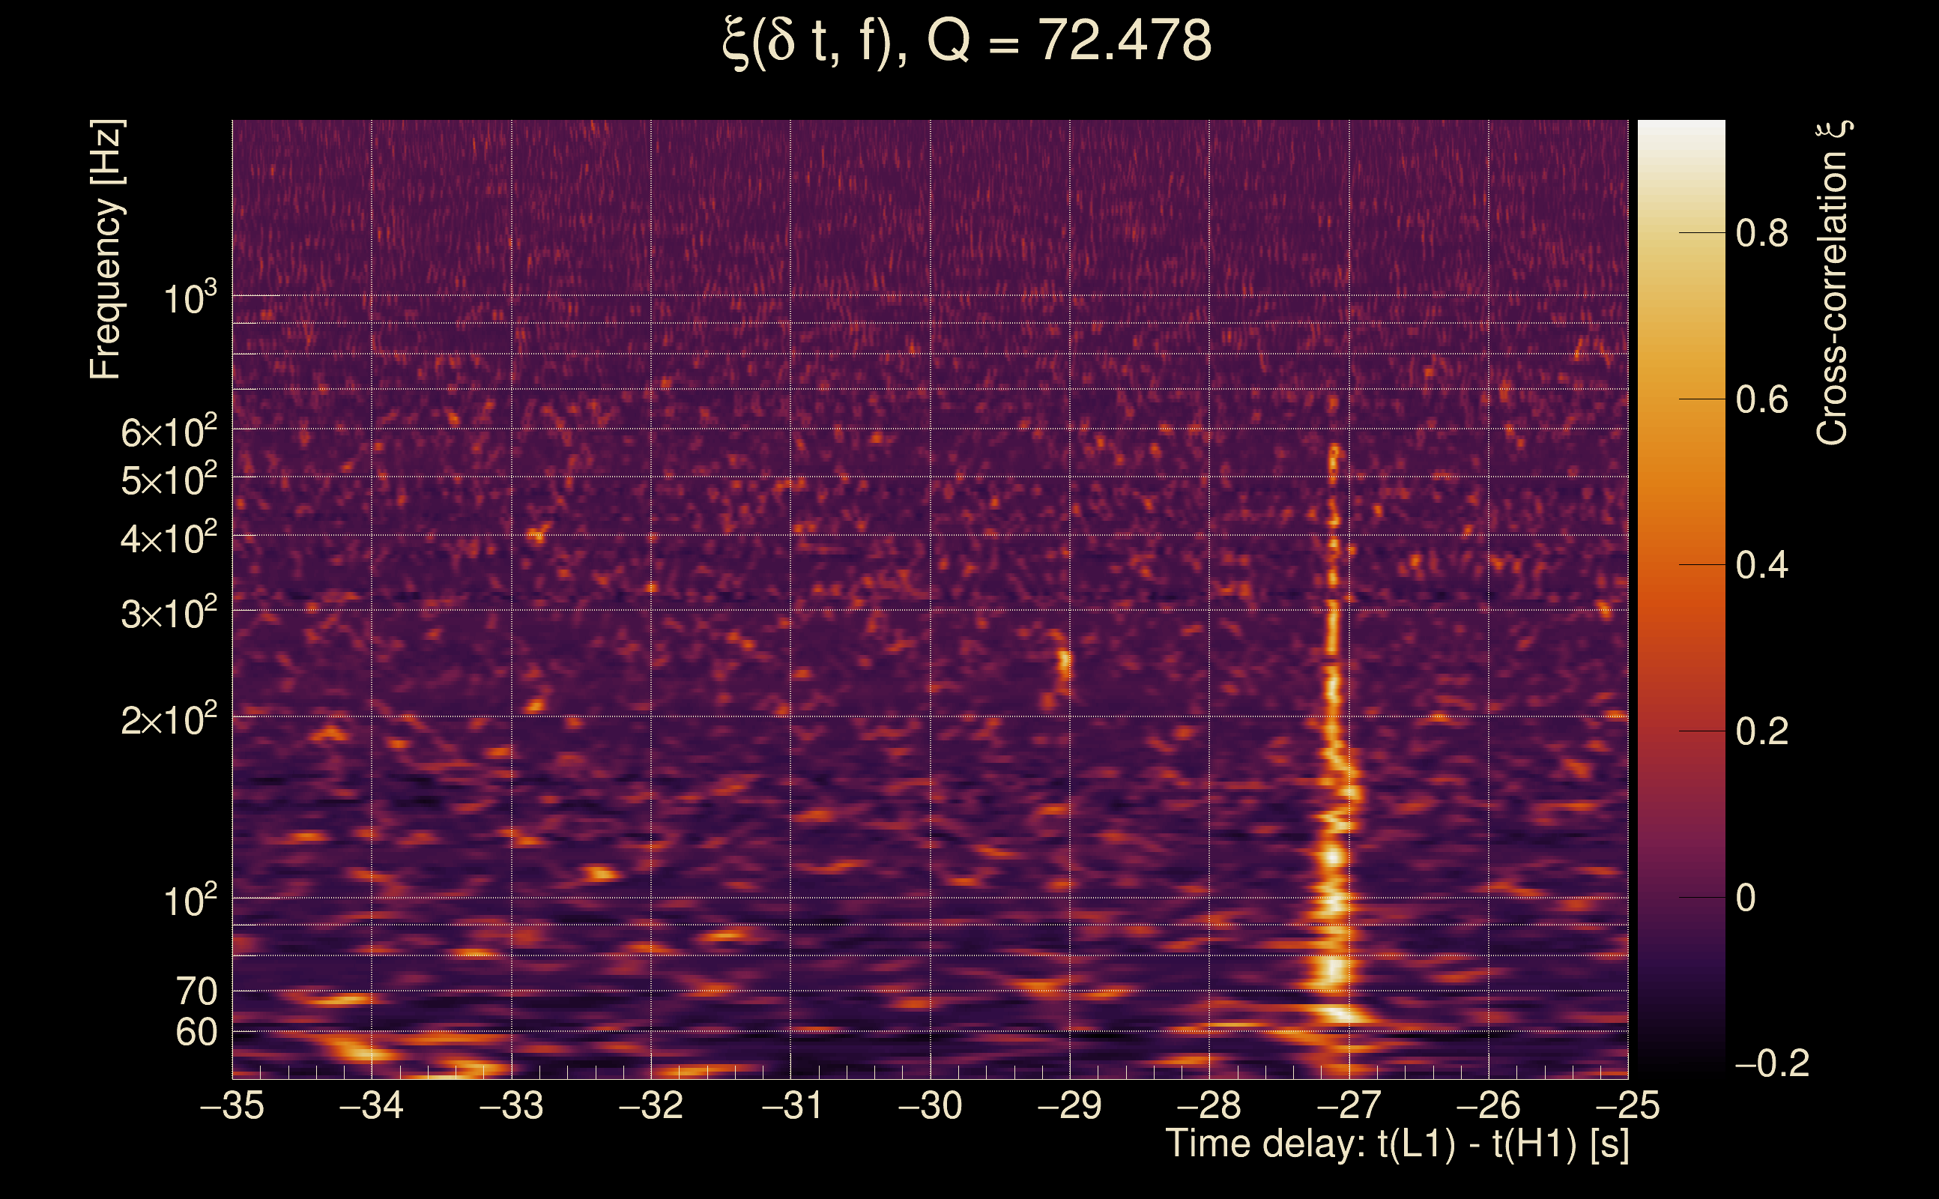Click the colorbar at the 0.8 tick

click(1681, 233)
